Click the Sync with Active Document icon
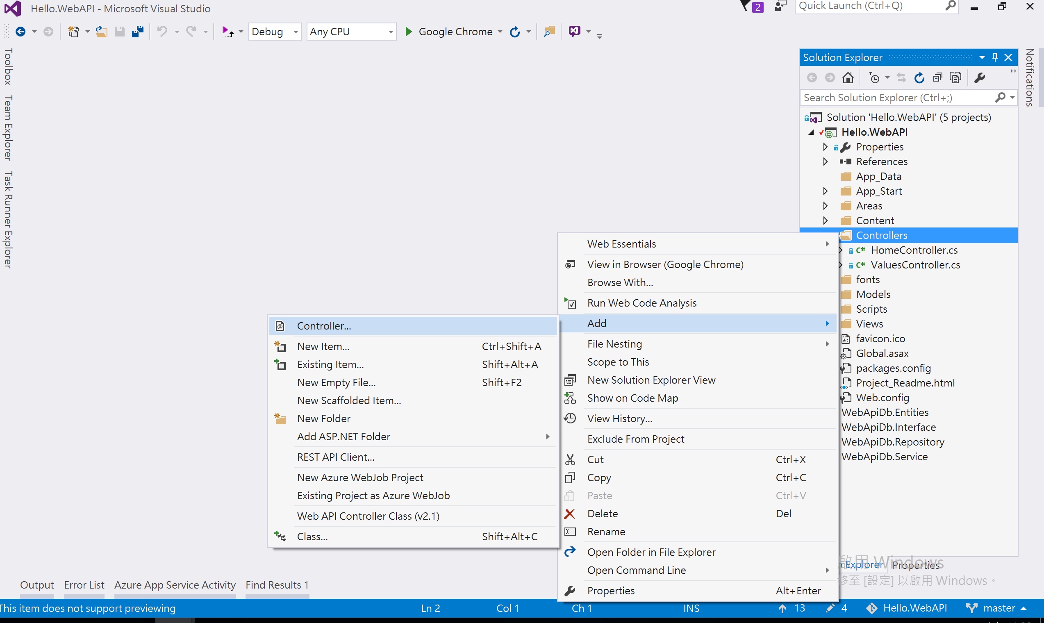The image size is (1044, 623). (x=901, y=77)
